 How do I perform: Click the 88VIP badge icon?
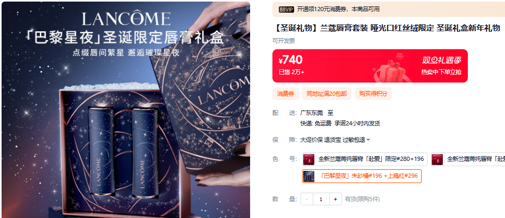[286, 10]
